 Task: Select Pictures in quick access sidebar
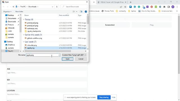[x=11, y=25]
